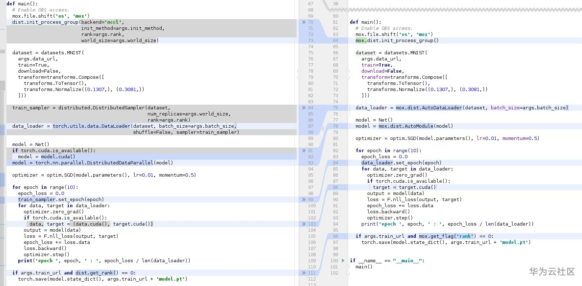The height and width of the screenshot is (286, 582).
Task: Collapse the fold marker beside line 101
Action: click(x=348, y=267)
